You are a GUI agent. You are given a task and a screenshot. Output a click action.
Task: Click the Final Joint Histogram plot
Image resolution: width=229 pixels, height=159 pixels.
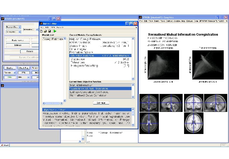coord(208,65)
